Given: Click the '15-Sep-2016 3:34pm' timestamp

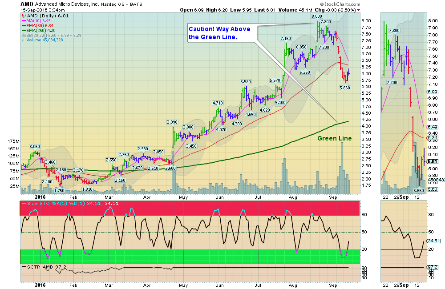Looking at the screenshot, I should (43, 10).
